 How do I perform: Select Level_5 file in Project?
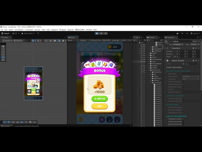(x=157, y=93)
